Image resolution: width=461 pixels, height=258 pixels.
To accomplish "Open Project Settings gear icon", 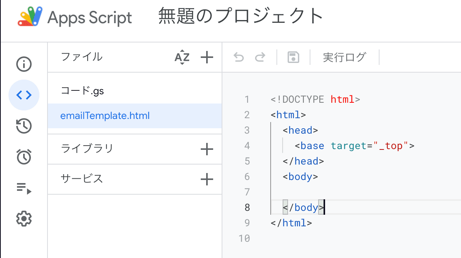I will [24, 219].
